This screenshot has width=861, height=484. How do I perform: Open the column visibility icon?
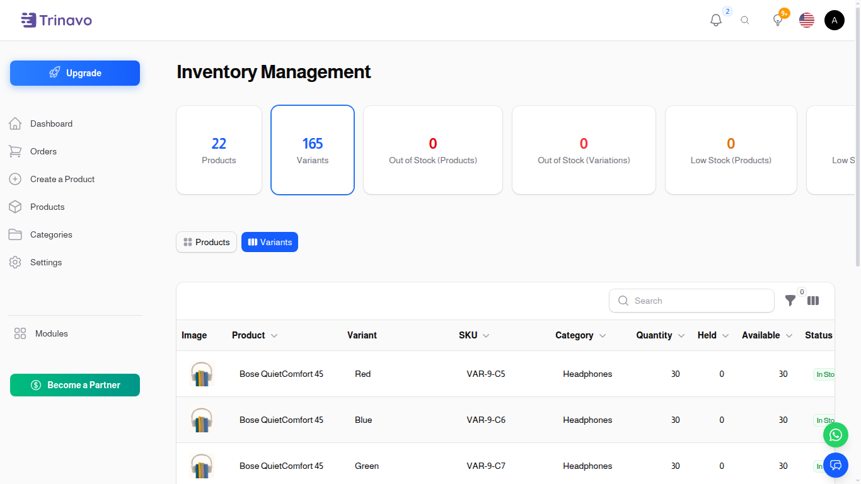(813, 301)
